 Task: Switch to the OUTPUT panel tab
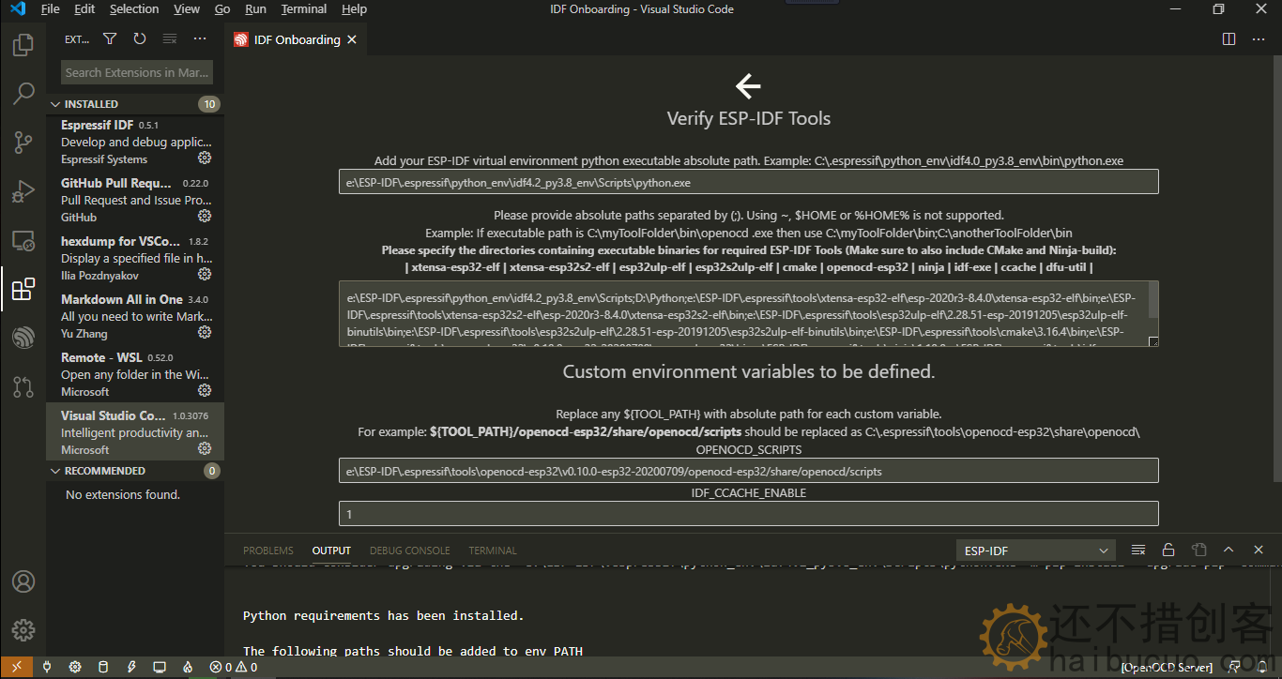(x=331, y=551)
